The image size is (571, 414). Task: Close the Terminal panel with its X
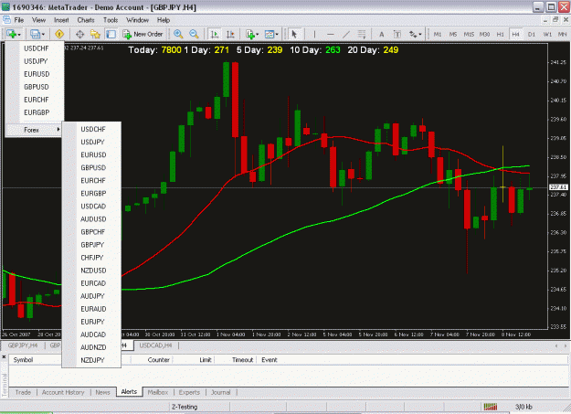coord(4,356)
